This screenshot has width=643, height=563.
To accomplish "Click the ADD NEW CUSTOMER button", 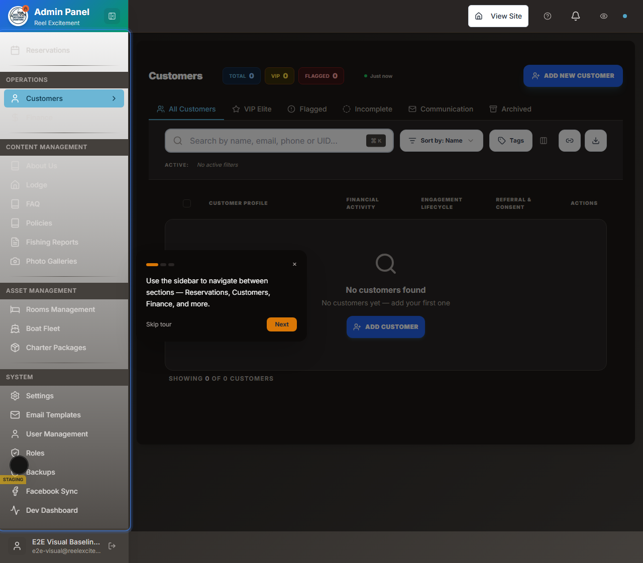I will [x=573, y=76].
